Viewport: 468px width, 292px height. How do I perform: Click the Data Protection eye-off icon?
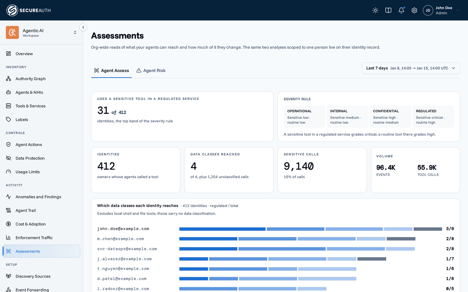8,158
